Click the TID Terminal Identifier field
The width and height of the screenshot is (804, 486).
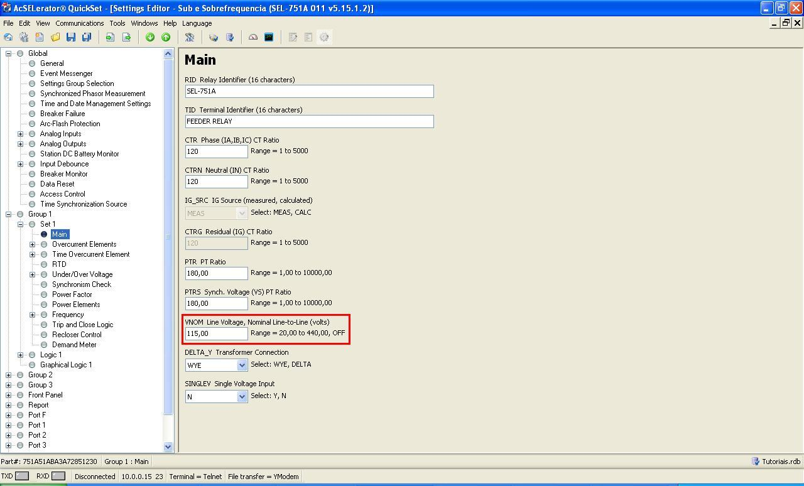tap(309, 121)
